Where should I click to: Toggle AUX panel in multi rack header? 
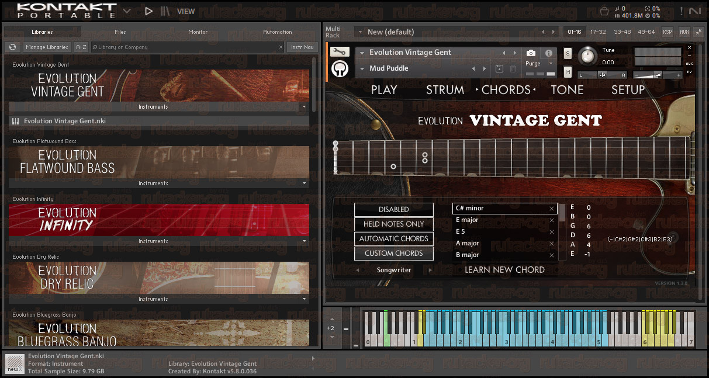point(684,32)
